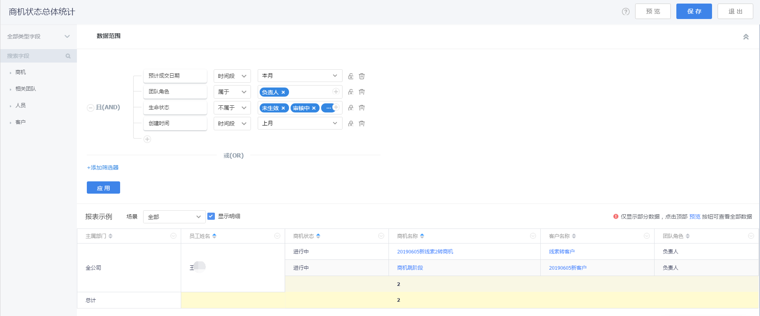
Task: Expand the 相关团队 tree node
Action: tap(11, 89)
